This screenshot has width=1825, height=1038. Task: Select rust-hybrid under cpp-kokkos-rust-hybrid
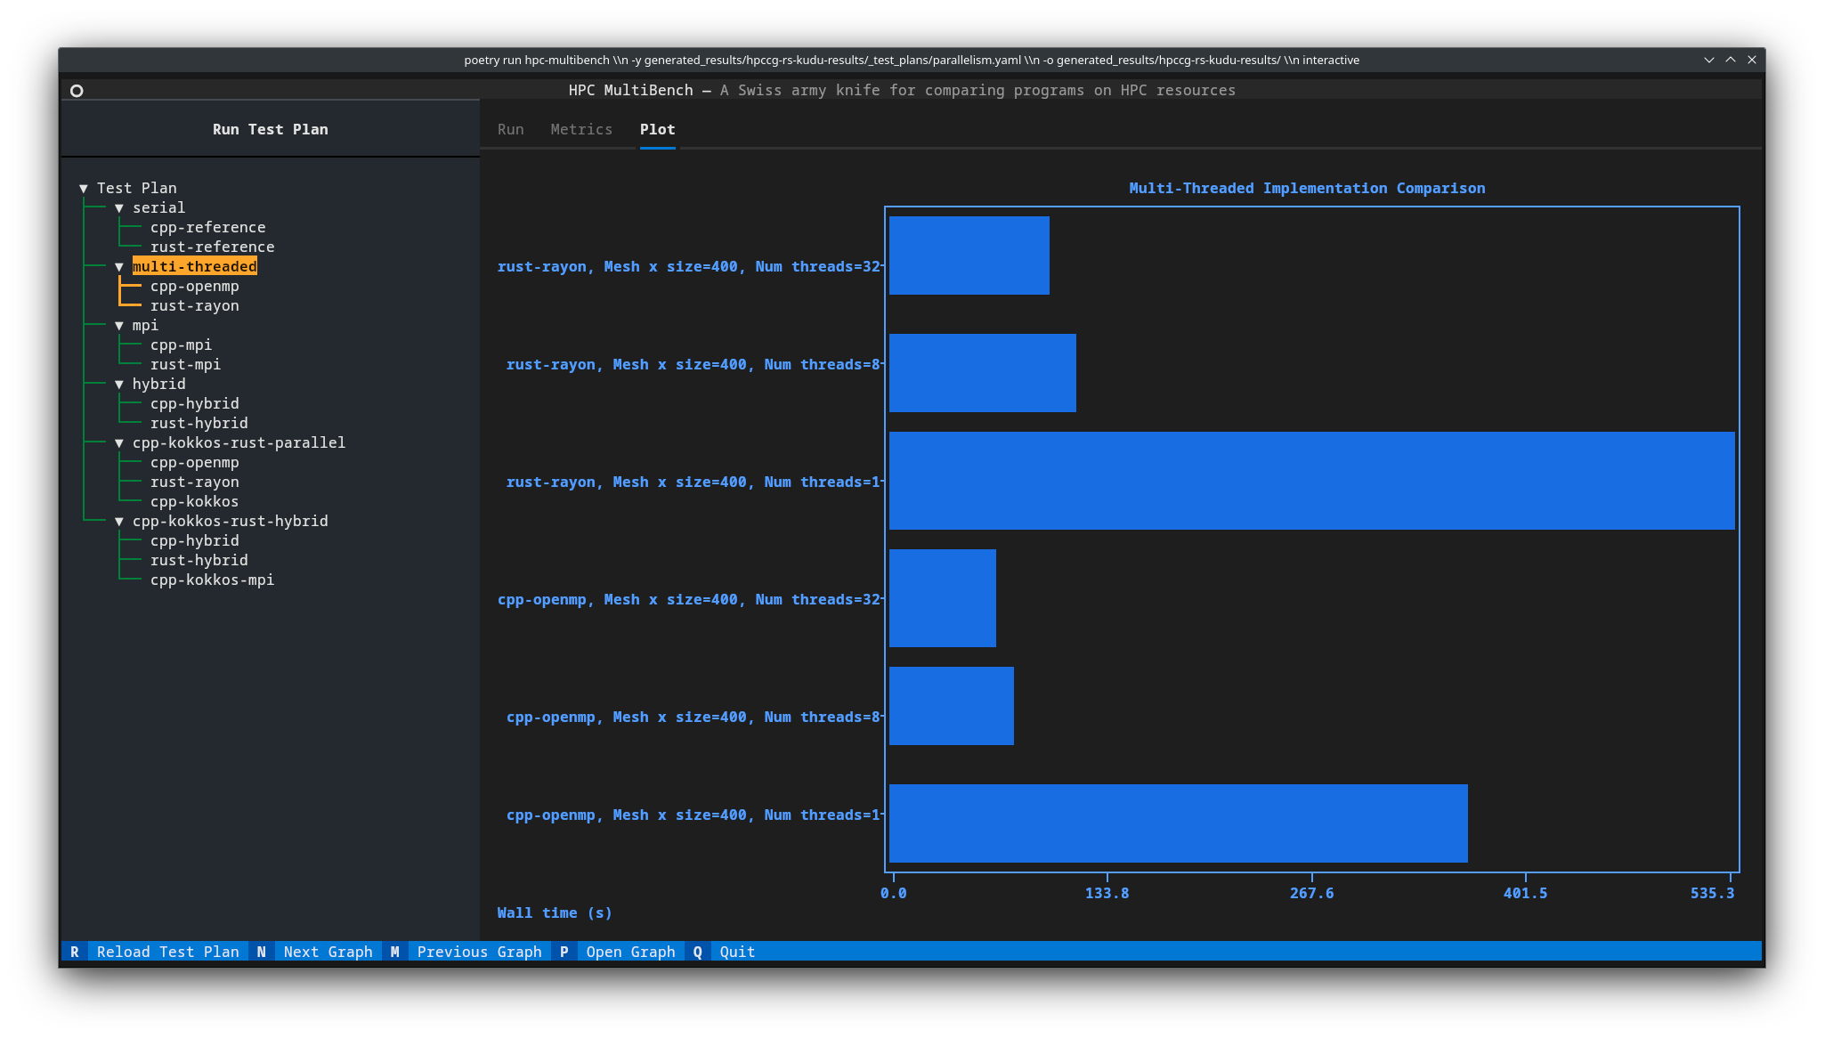pyautogui.click(x=199, y=561)
